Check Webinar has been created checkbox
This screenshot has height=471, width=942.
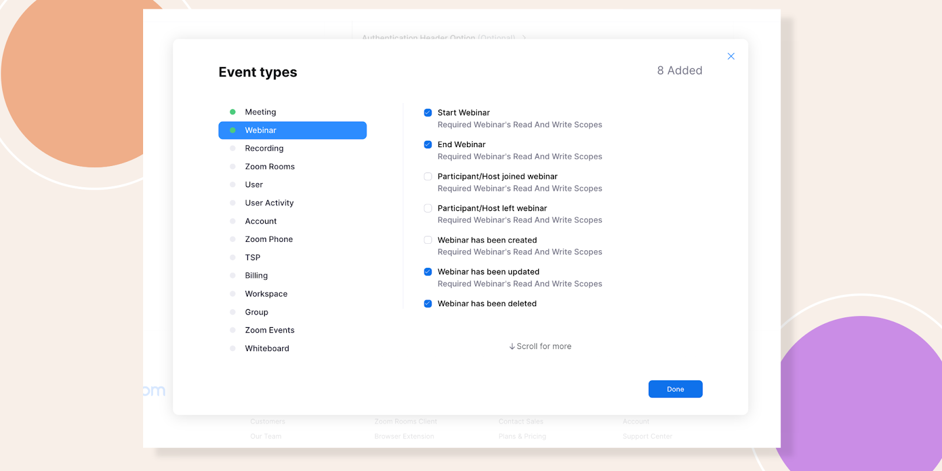(x=428, y=240)
